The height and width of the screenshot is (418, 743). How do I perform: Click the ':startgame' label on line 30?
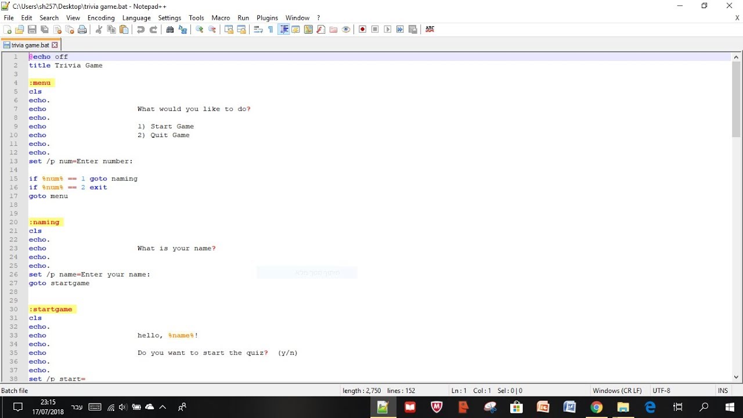[x=51, y=309]
